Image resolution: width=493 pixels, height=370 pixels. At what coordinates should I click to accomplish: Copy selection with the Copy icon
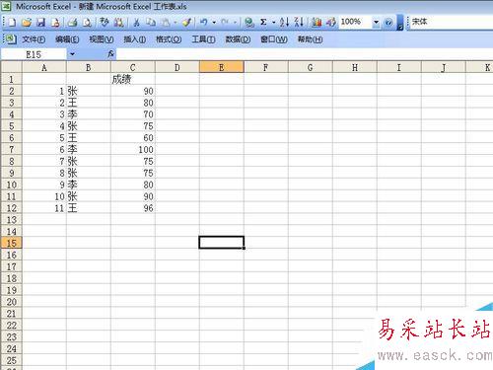pyautogui.click(x=151, y=23)
